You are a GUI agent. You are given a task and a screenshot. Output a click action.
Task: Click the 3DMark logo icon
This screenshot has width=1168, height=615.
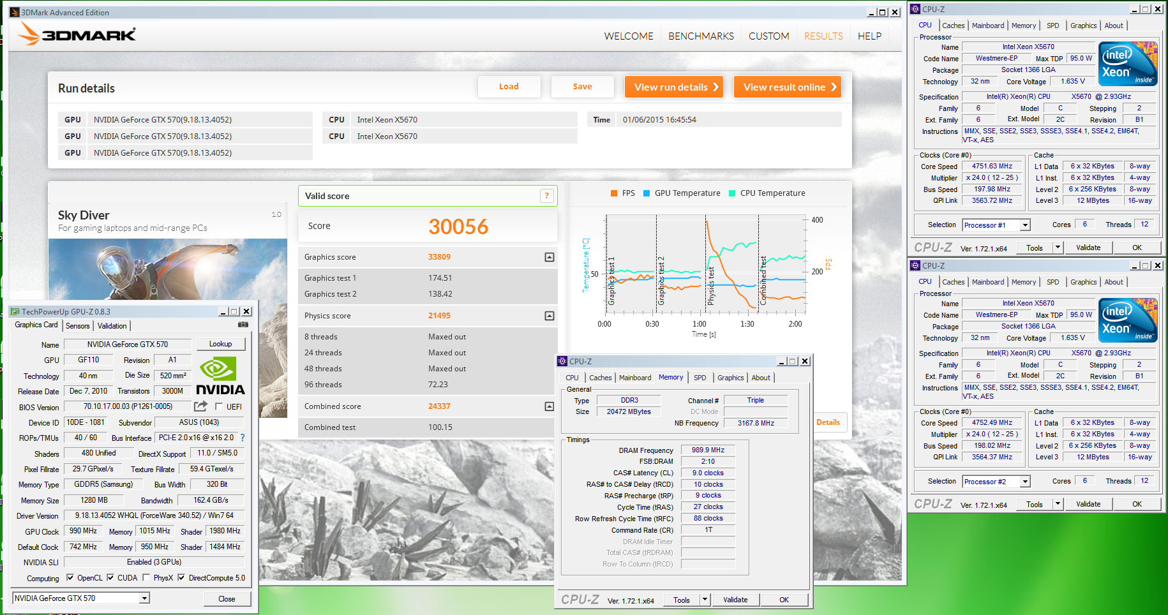(x=77, y=34)
